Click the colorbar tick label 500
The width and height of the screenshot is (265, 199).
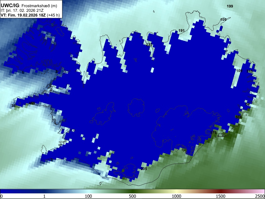(x=132, y=196)
